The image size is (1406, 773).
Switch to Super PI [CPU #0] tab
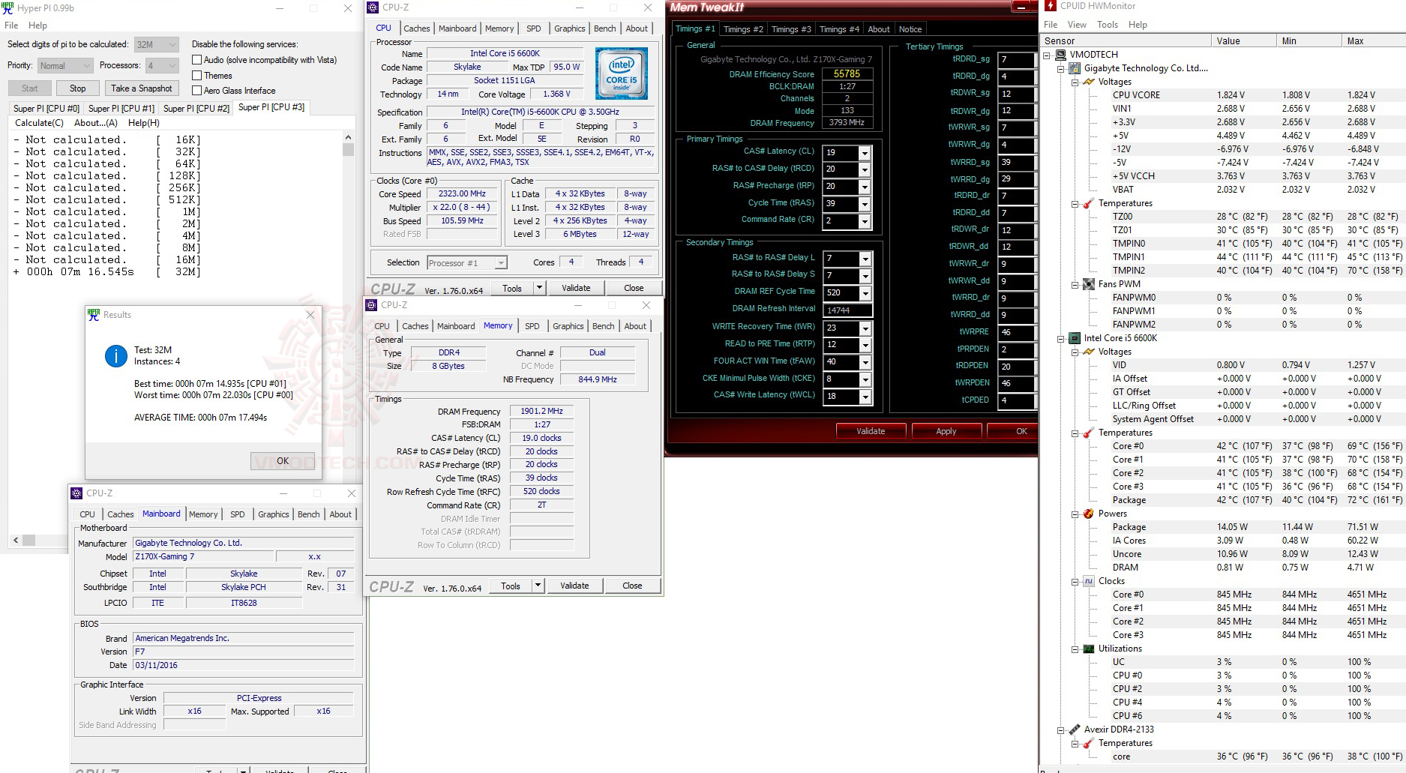click(46, 109)
